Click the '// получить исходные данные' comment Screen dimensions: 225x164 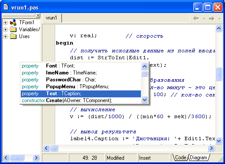point(143,51)
